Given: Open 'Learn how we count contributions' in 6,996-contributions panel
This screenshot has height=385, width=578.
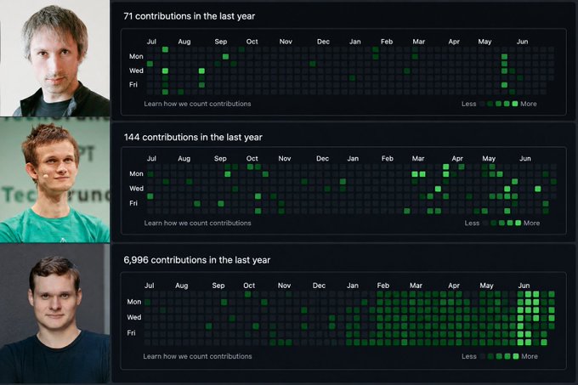Looking at the screenshot, I should pyautogui.click(x=197, y=356).
